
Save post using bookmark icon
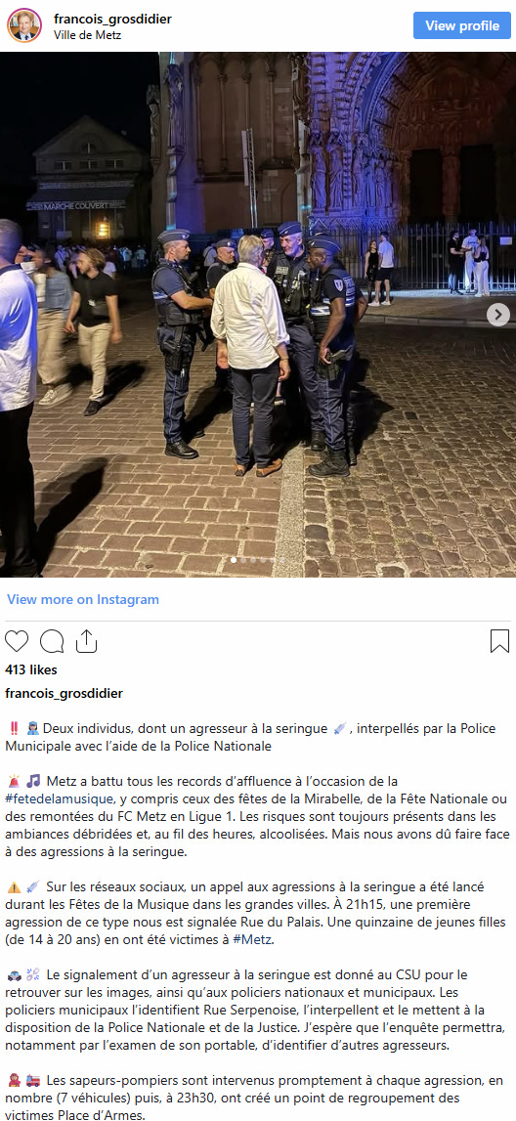point(499,640)
